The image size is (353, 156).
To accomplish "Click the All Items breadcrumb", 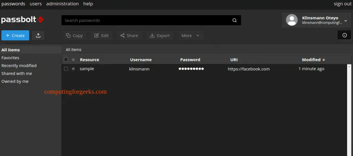I will pyautogui.click(x=73, y=50).
